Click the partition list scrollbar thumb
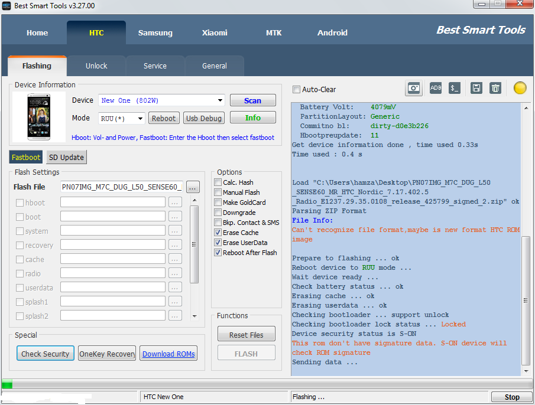 click(194, 244)
